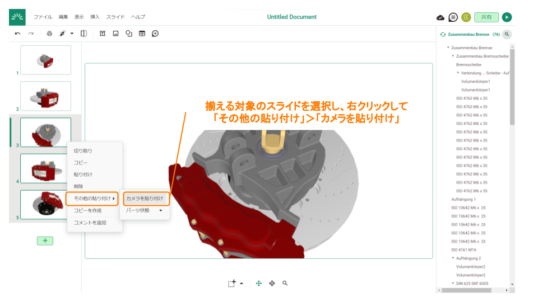Click the Untitled Document title
The height and width of the screenshot is (302, 538).
click(291, 17)
